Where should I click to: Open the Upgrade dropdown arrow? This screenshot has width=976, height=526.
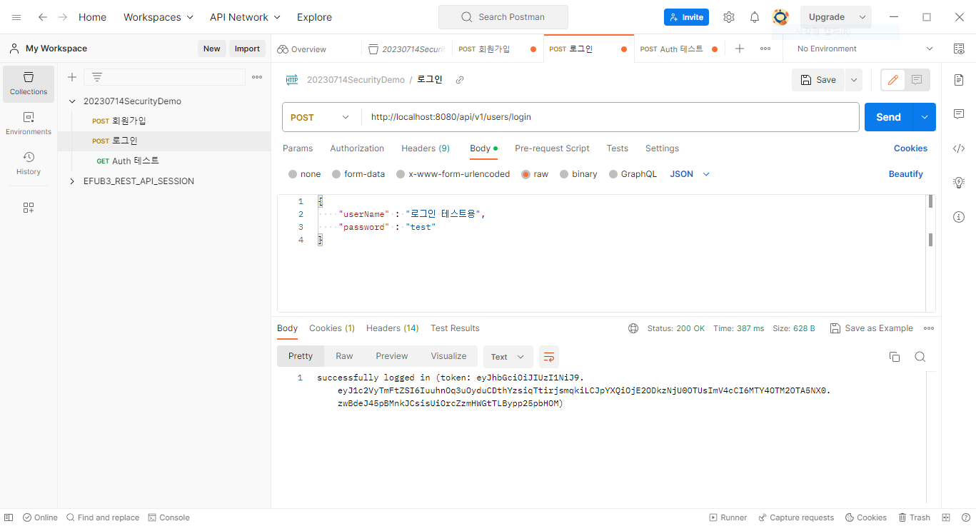point(862,17)
